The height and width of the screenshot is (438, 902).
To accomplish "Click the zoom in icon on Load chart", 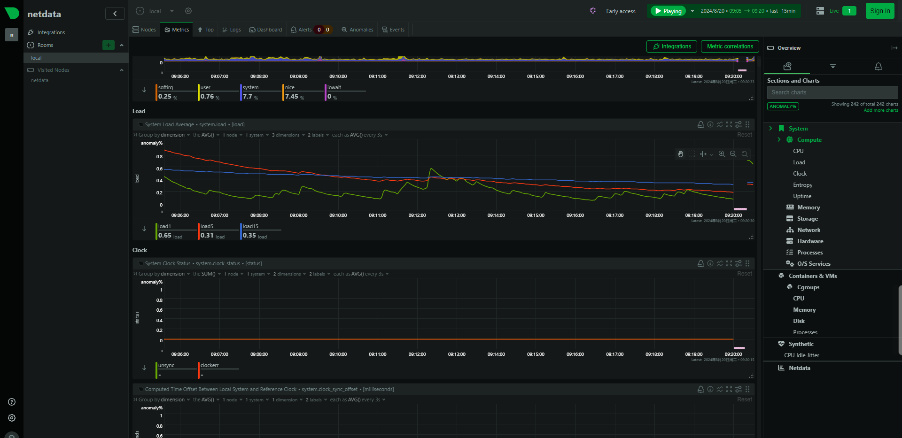I will tap(722, 154).
